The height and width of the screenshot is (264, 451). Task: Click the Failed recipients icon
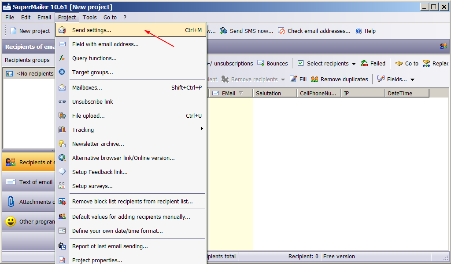pos(364,63)
